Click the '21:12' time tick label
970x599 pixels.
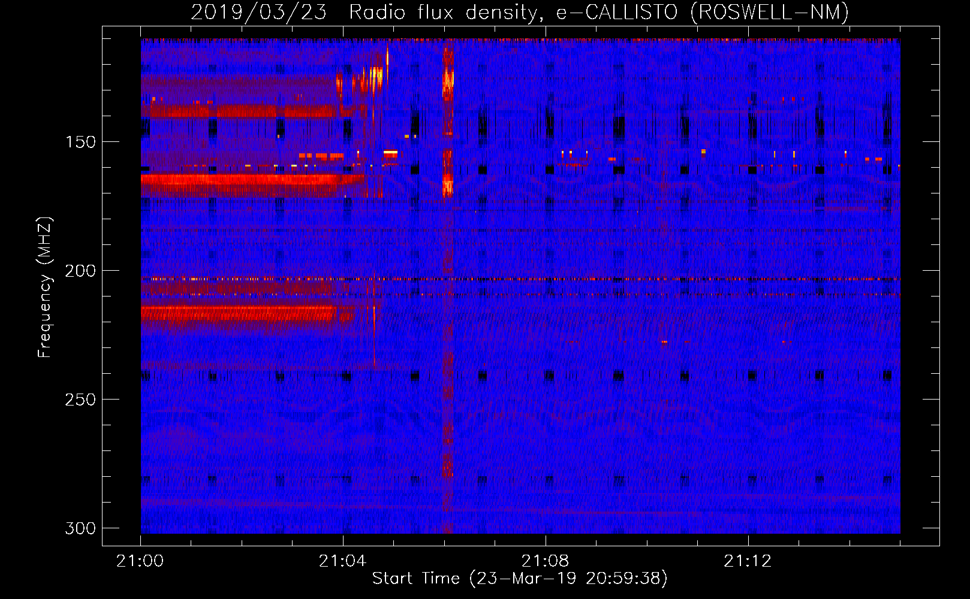pyautogui.click(x=748, y=561)
